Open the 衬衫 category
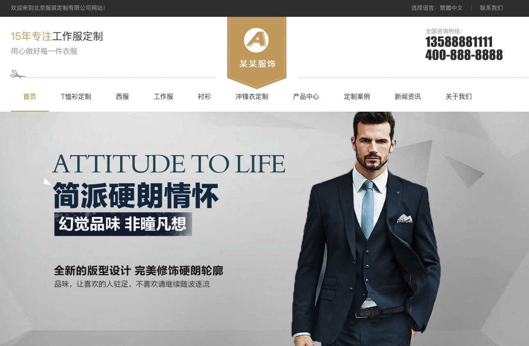 (x=204, y=97)
